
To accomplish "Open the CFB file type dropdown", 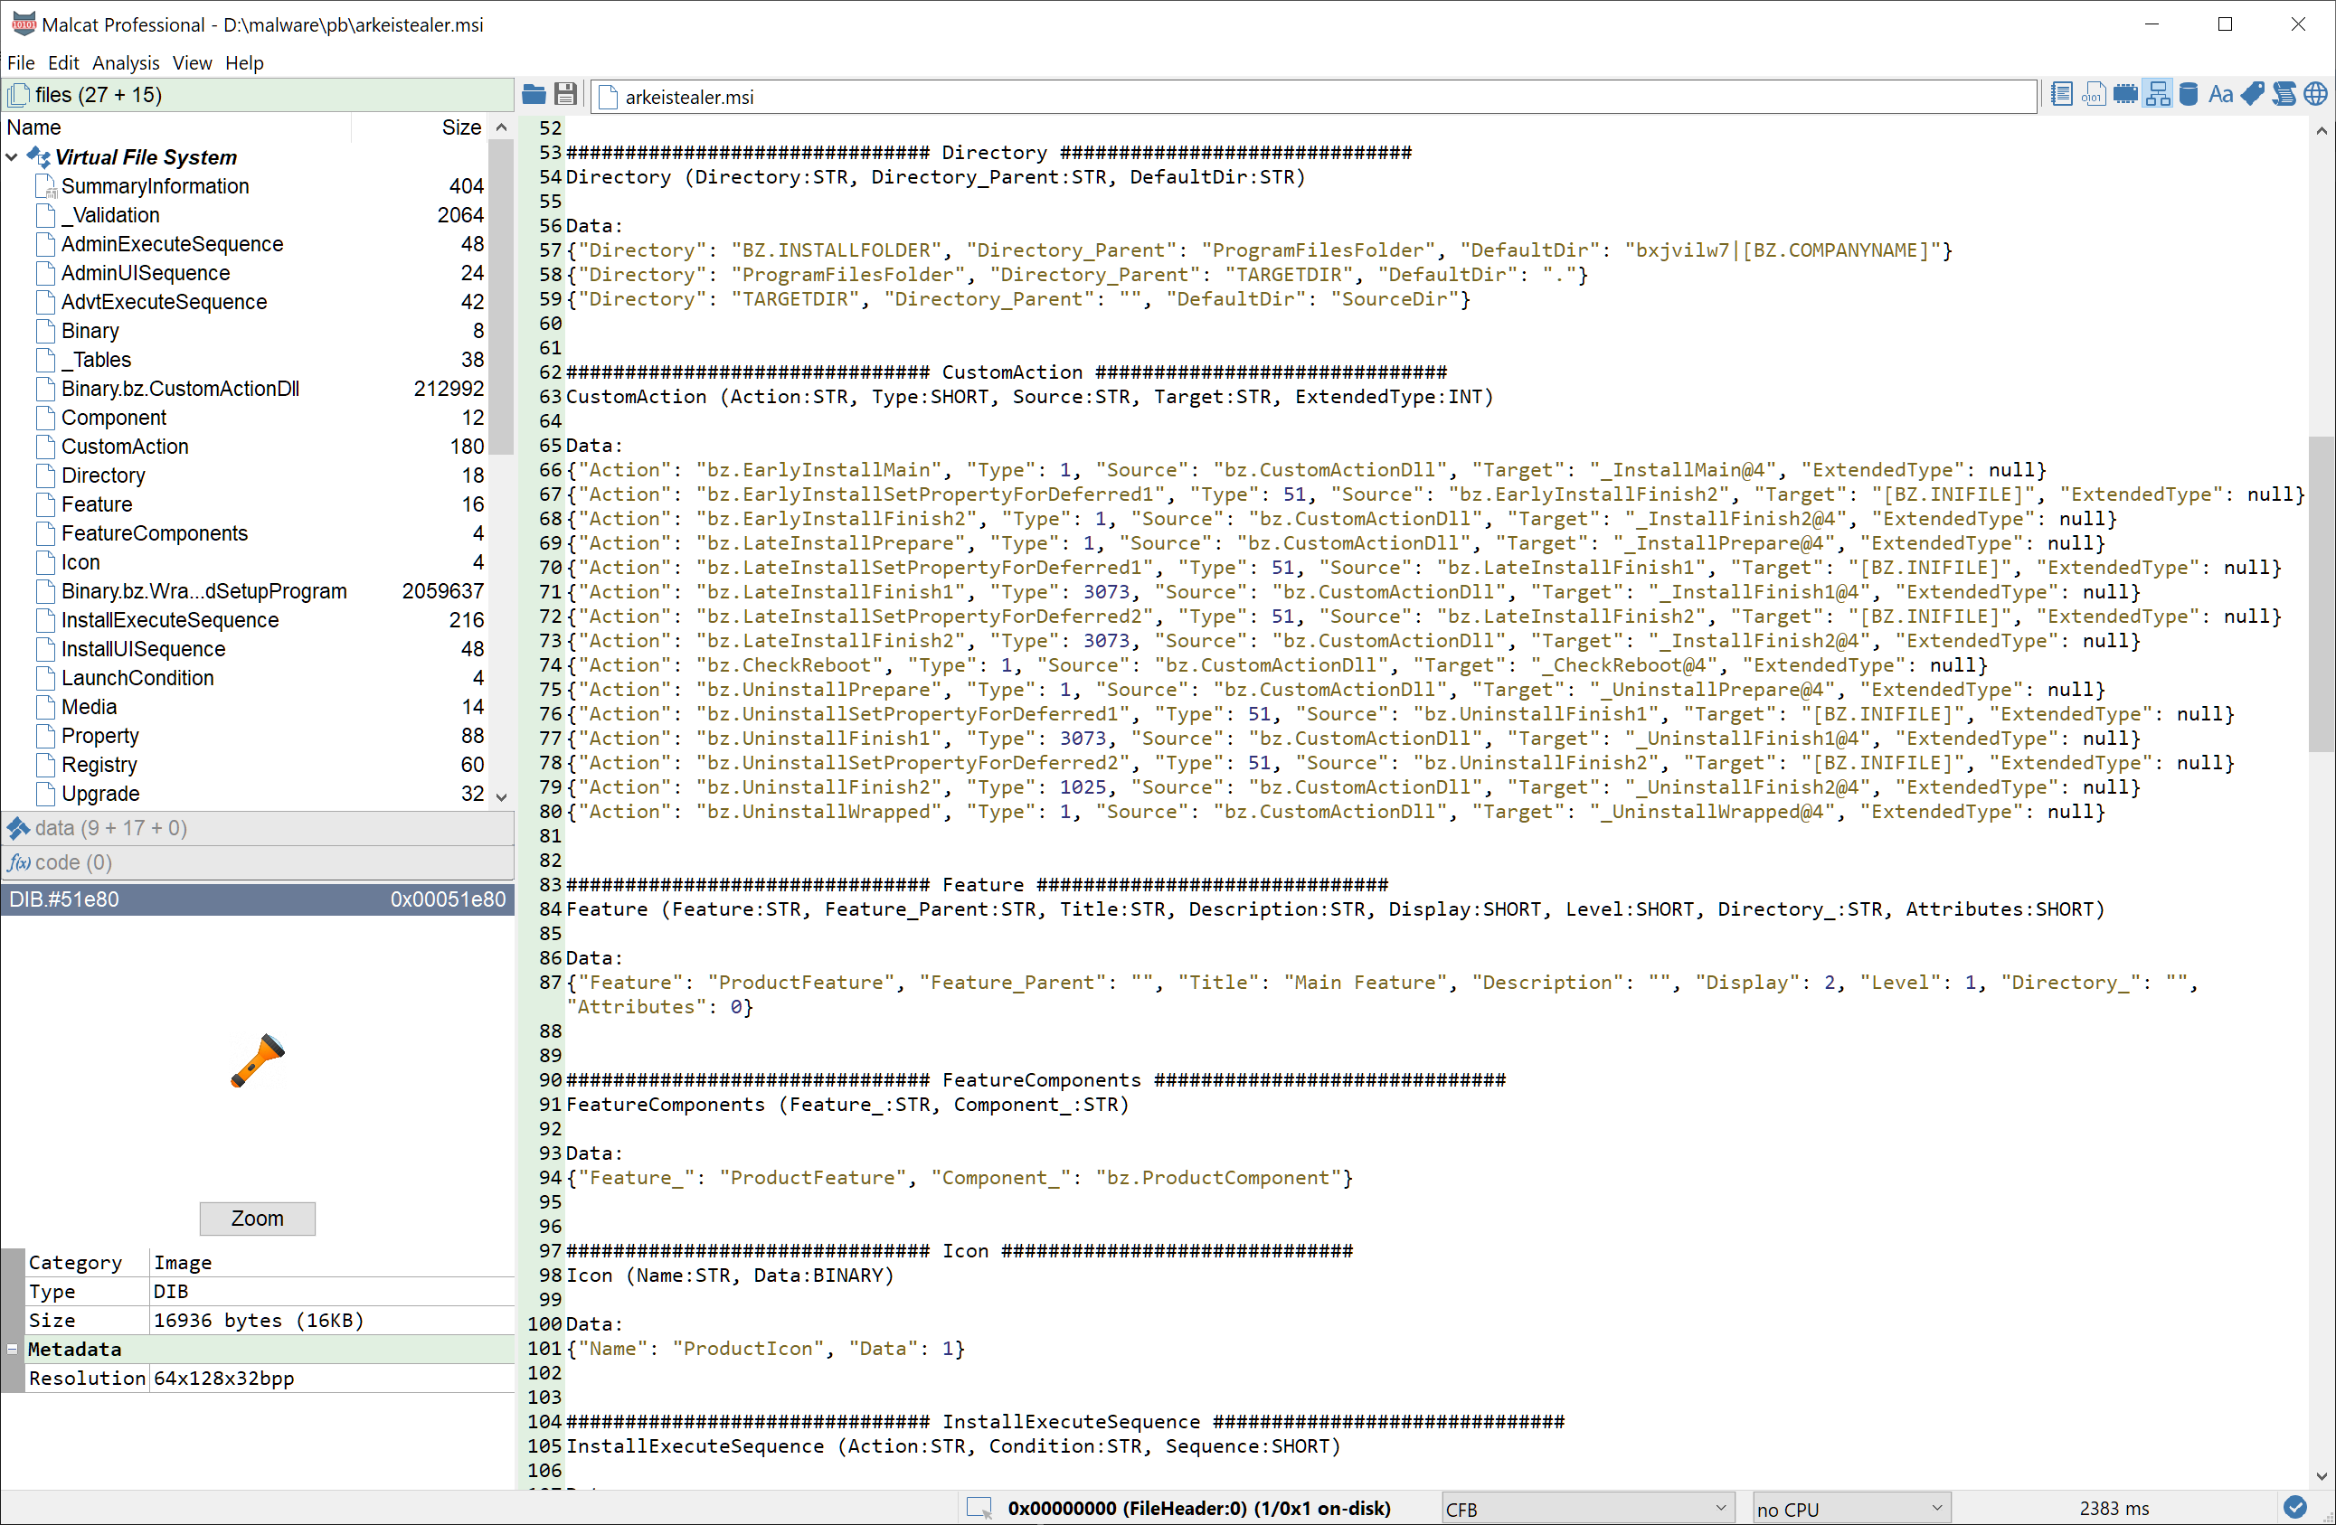I will [1586, 1509].
